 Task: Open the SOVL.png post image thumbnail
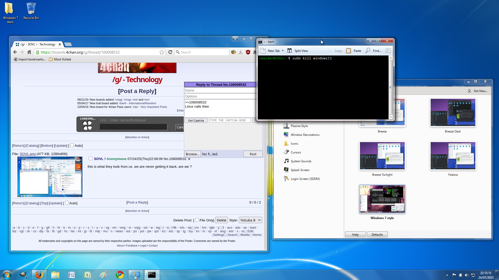click(x=50, y=177)
